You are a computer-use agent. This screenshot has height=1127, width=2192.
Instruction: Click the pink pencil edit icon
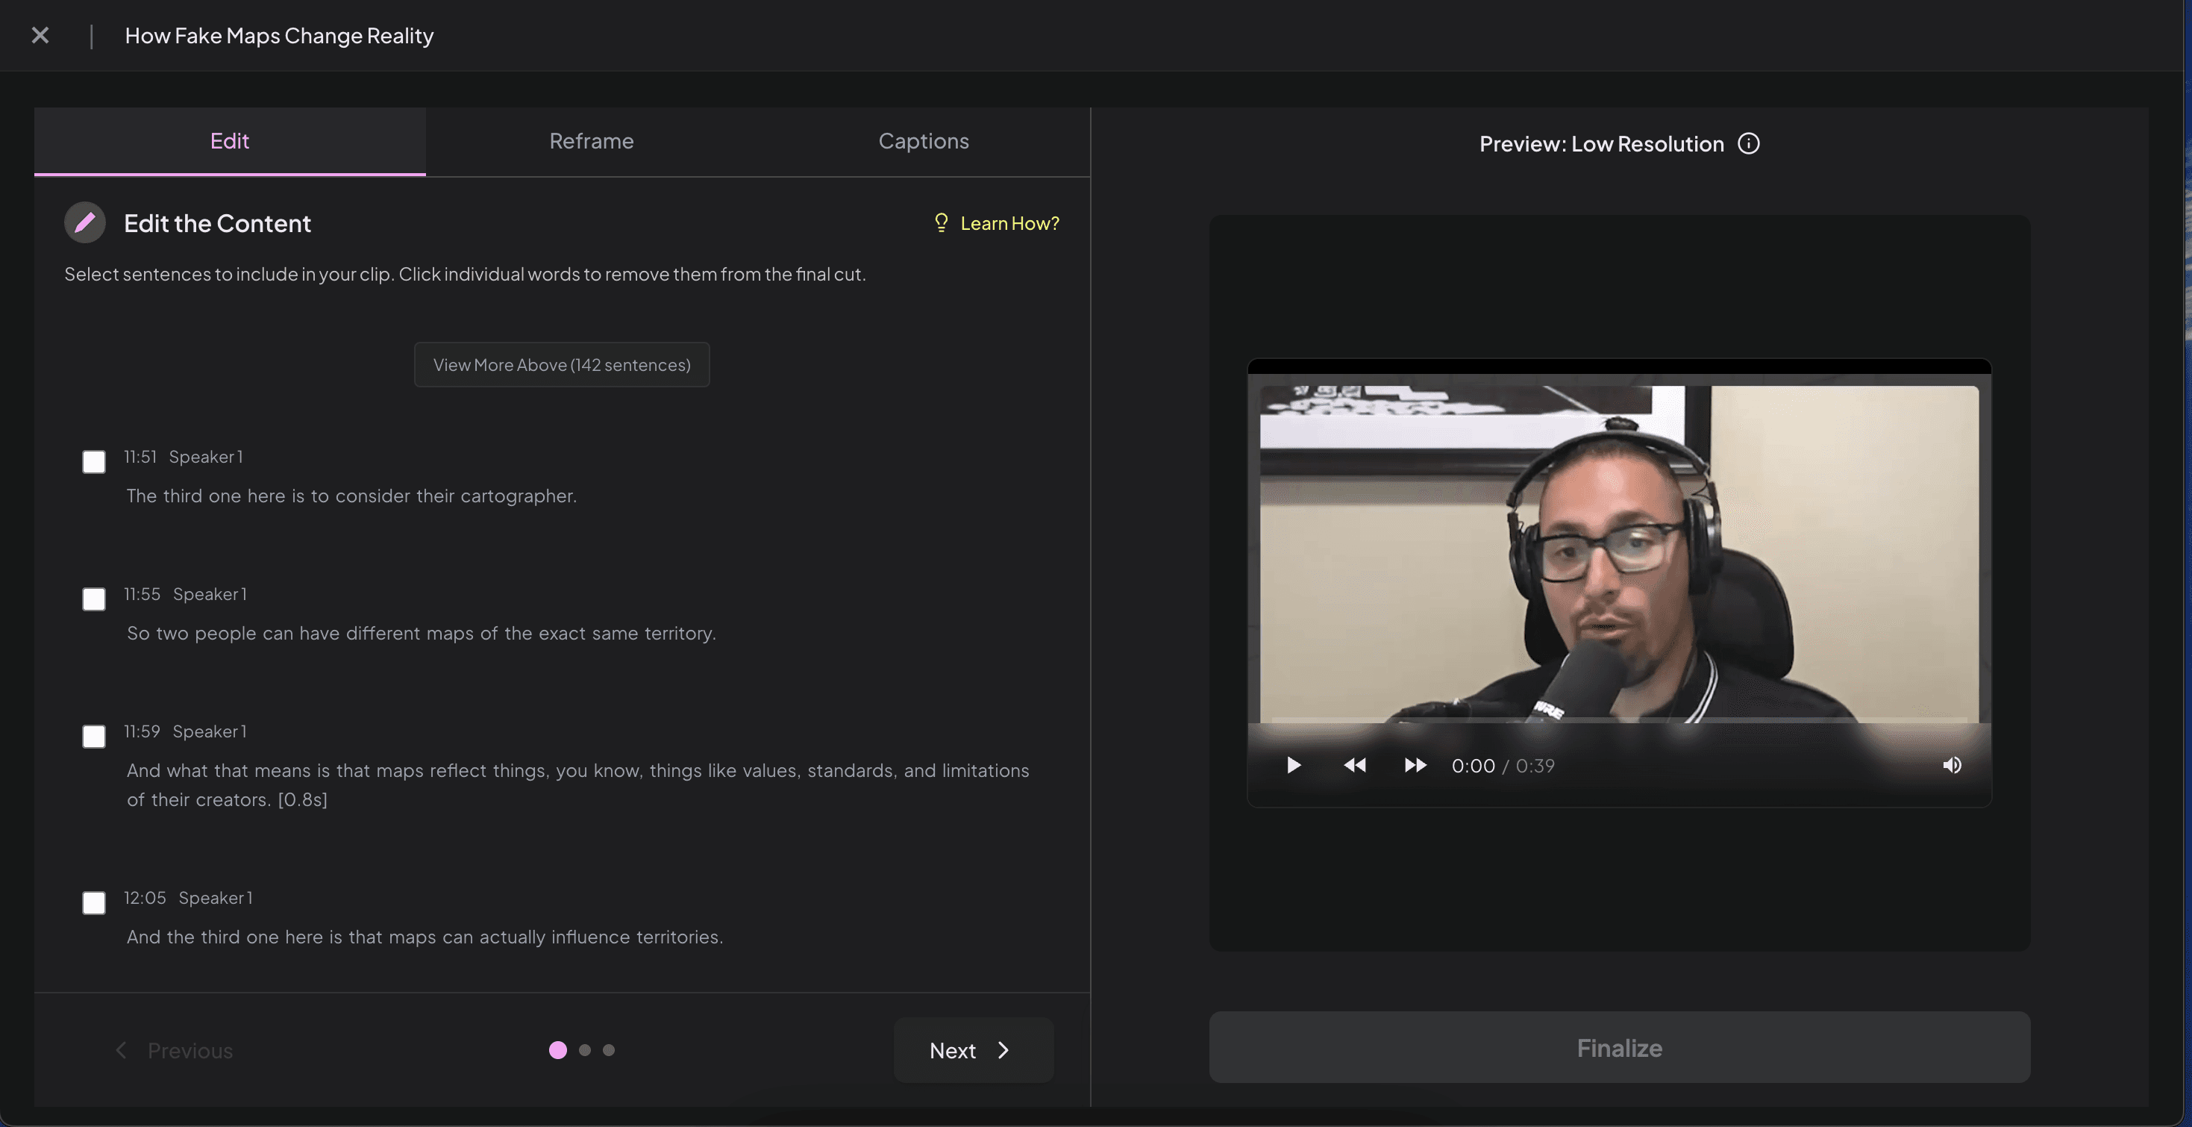(85, 223)
